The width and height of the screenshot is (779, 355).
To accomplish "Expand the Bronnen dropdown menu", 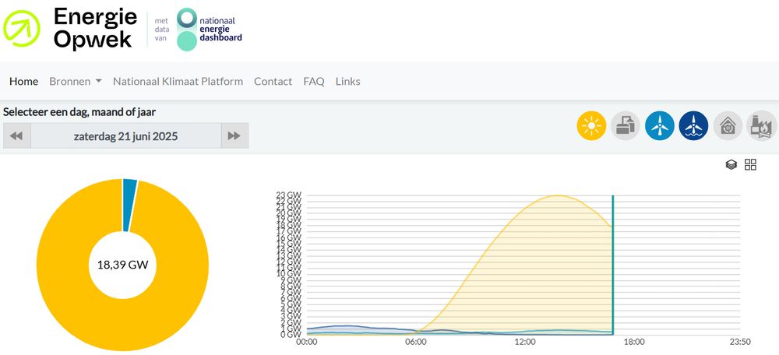I will pos(76,82).
